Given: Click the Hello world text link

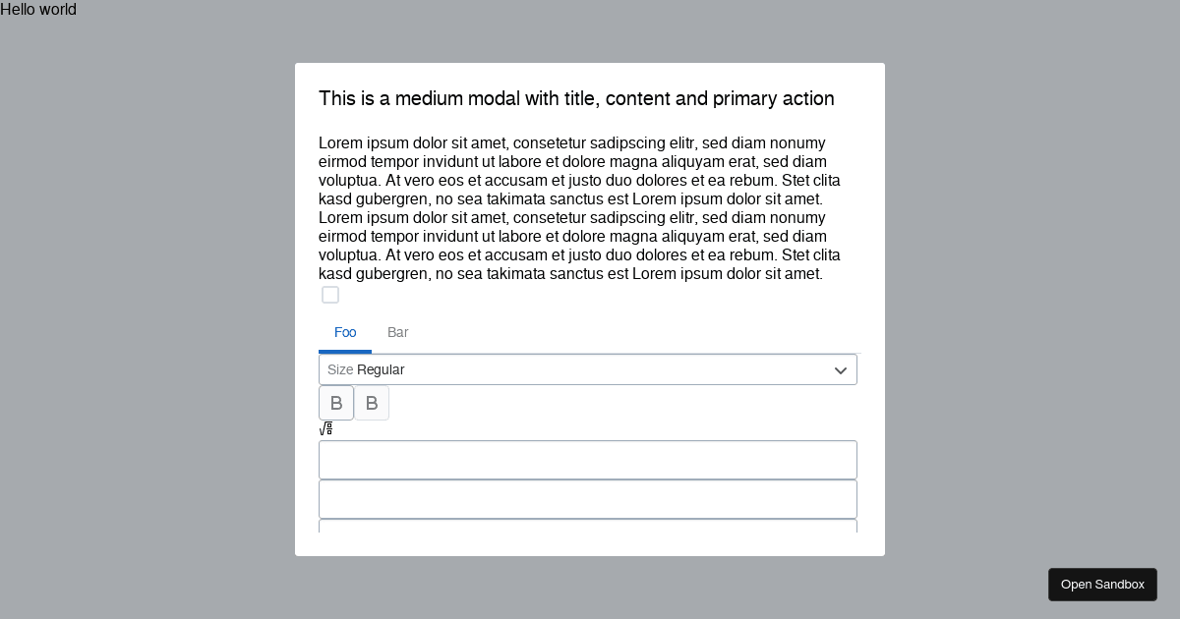Looking at the screenshot, I should (x=38, y=10).
